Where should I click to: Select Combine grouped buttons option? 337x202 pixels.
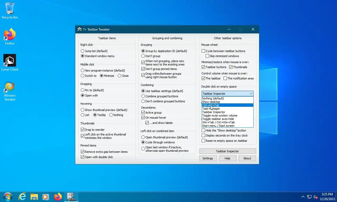160,96
